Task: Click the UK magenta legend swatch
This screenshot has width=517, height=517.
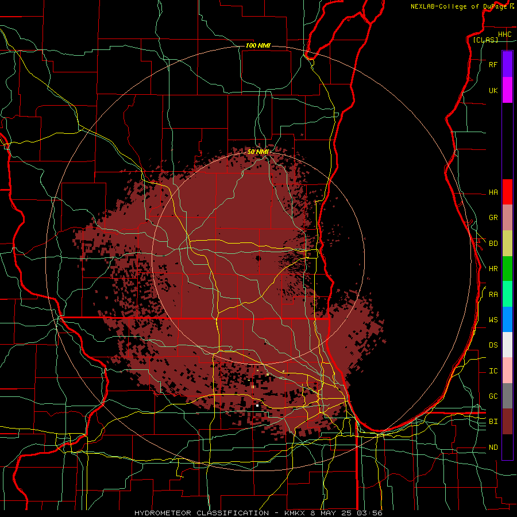Action: [507, 90]
